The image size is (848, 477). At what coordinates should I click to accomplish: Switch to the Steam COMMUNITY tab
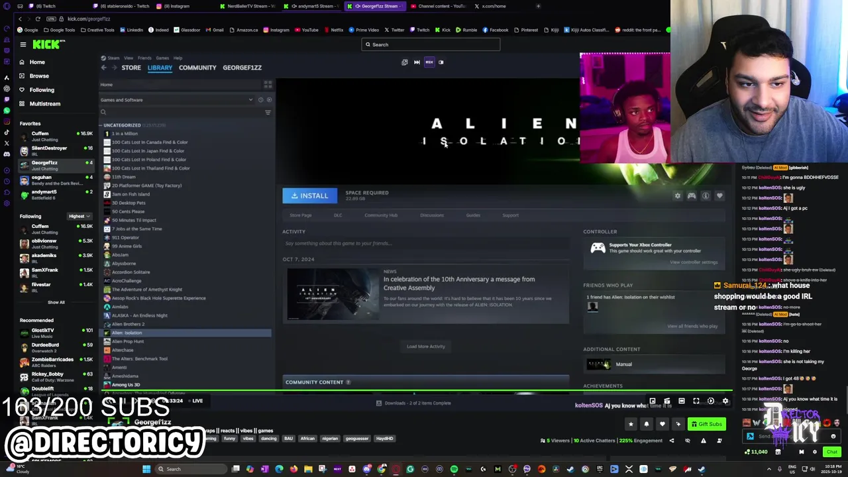pyautogui.click(x=197, y=68)
